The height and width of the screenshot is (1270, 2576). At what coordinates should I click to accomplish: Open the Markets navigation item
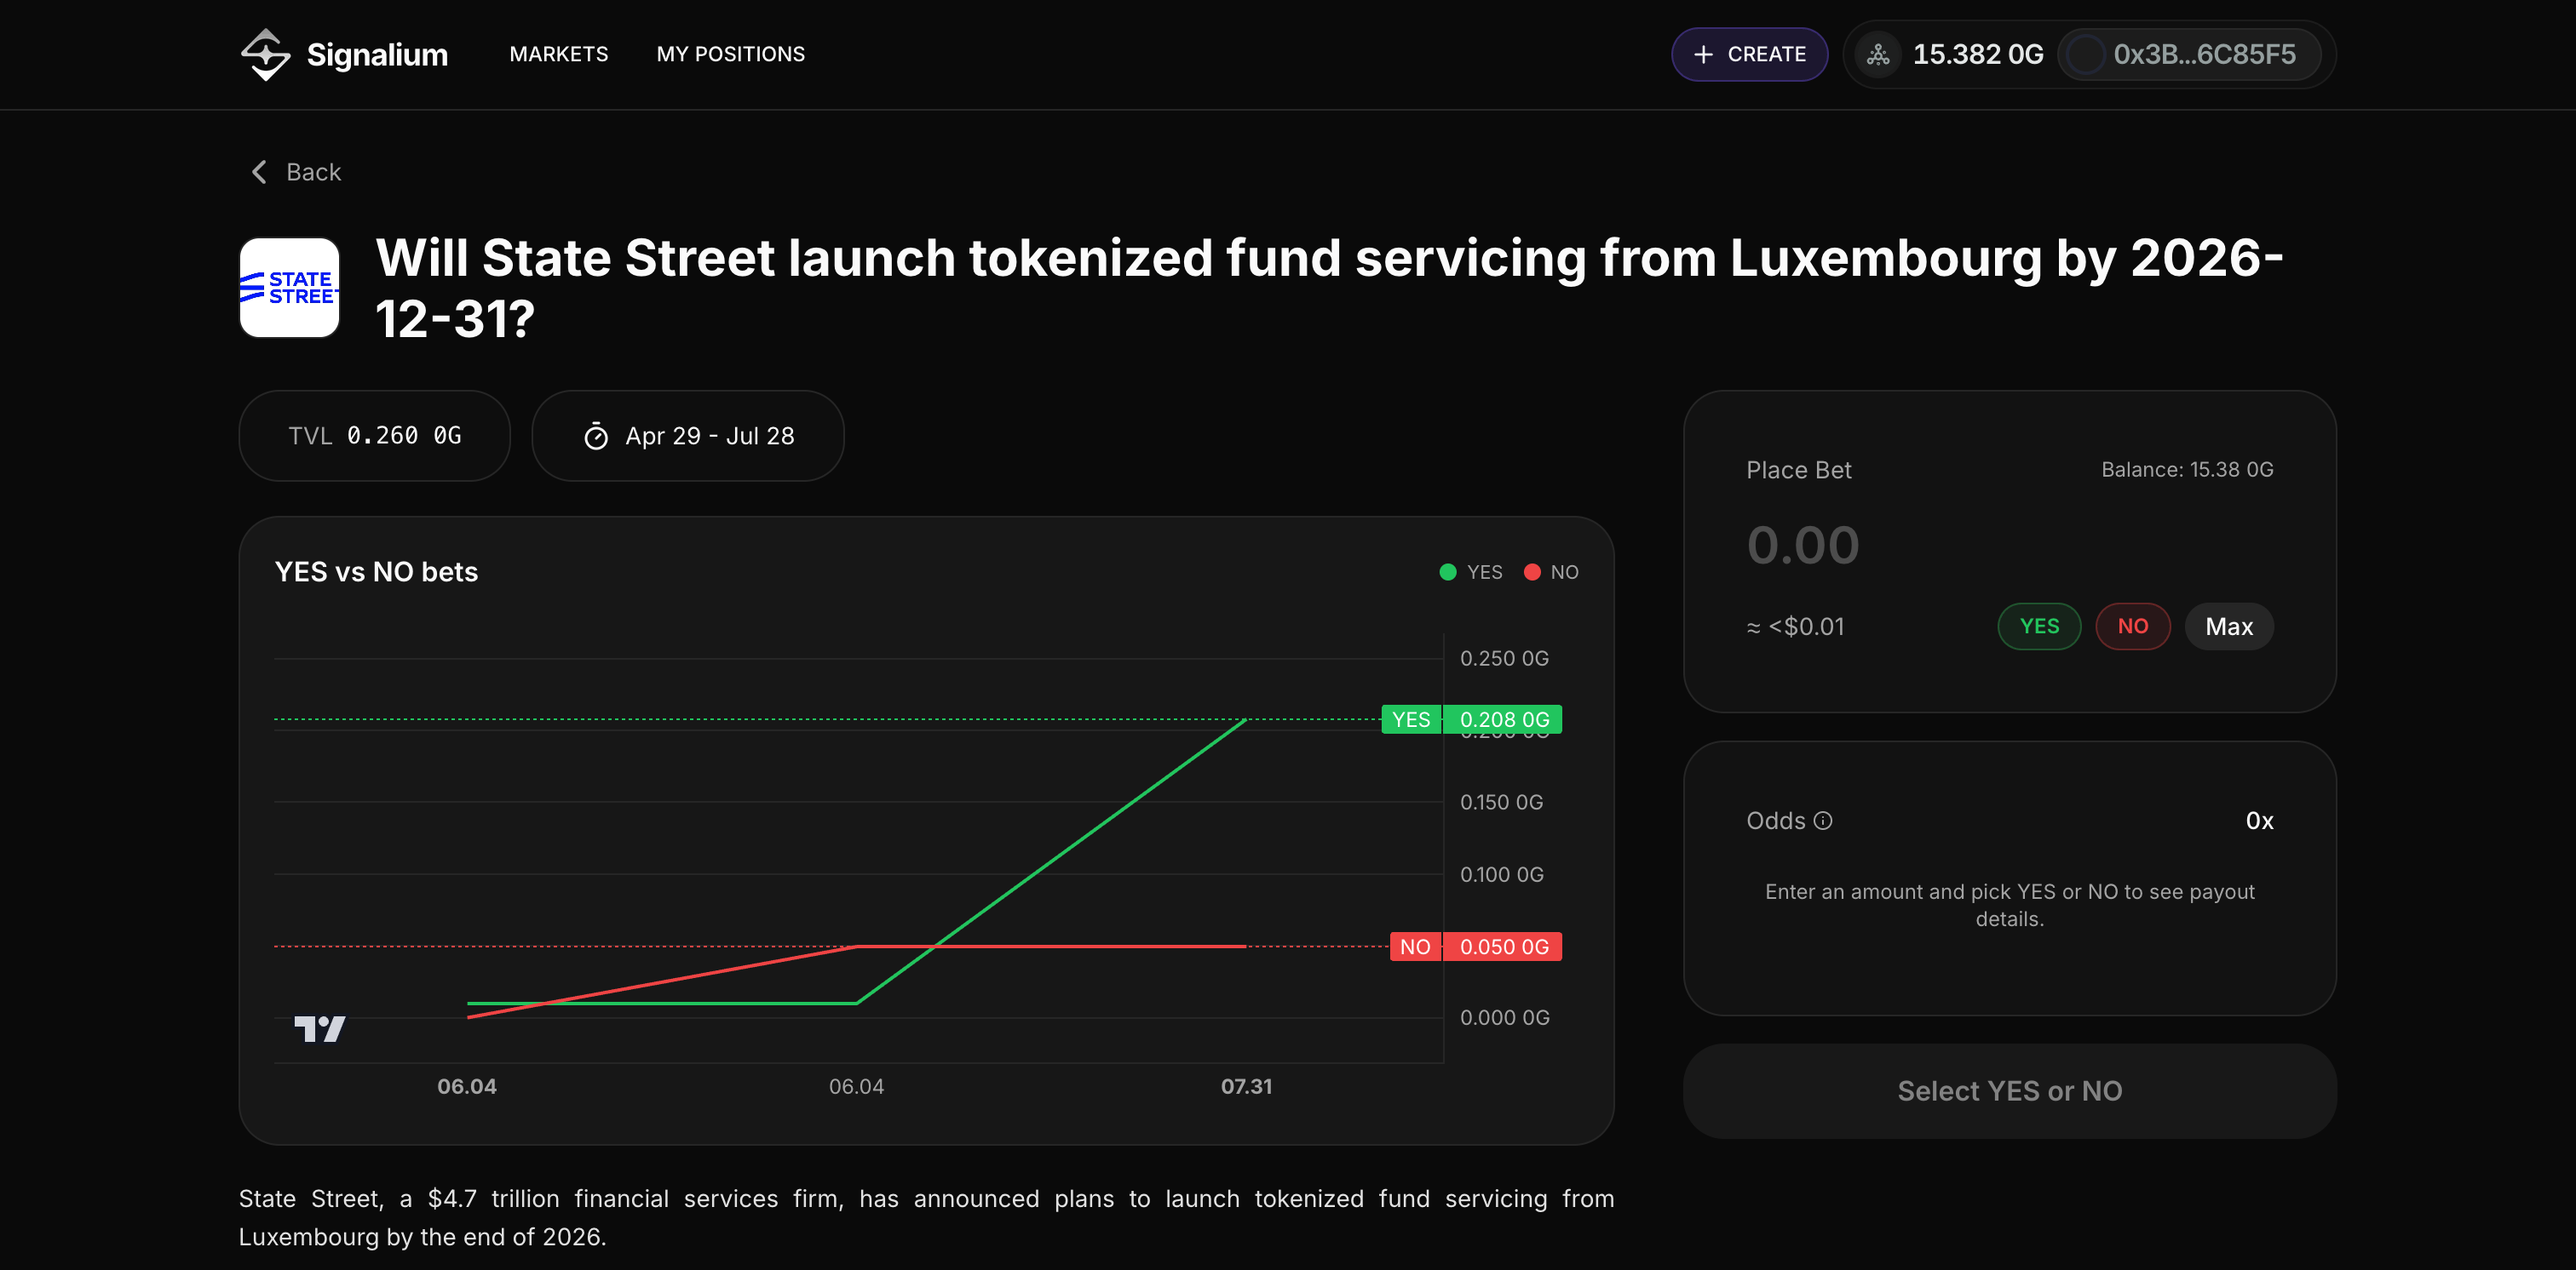point(558,54)
